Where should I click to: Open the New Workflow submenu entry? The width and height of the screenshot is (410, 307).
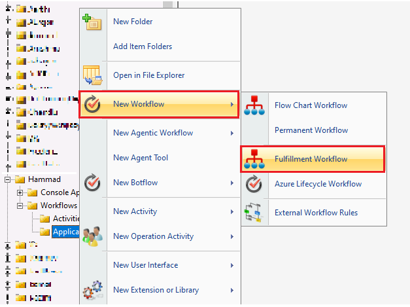tap(159, 104)
